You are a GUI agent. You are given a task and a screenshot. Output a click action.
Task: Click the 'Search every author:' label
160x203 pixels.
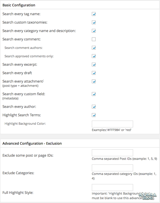click(19, 107)
